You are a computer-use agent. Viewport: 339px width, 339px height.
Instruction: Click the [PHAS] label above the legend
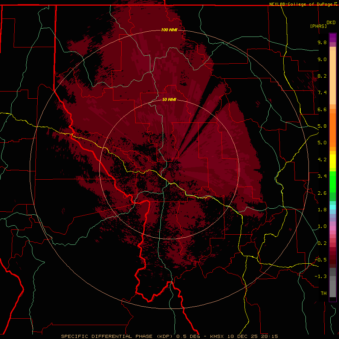318,26
